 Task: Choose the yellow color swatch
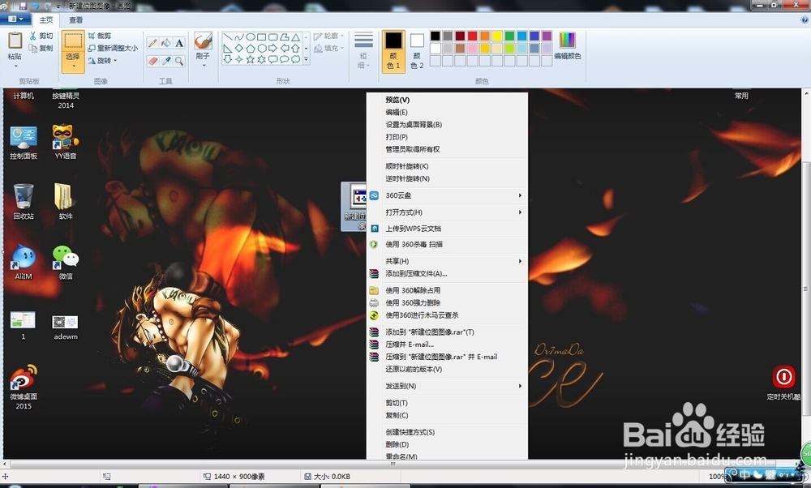click(x=497, y=36)
